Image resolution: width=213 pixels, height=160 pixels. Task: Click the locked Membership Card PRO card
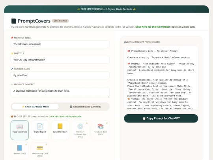(40, 151)
